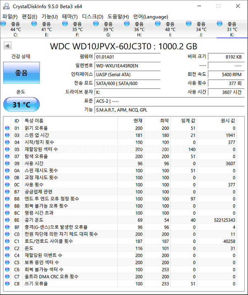Screen dimensions: 248x295
Task: Click the firmware field 01.01A01
Action: [x=127, y=57]
